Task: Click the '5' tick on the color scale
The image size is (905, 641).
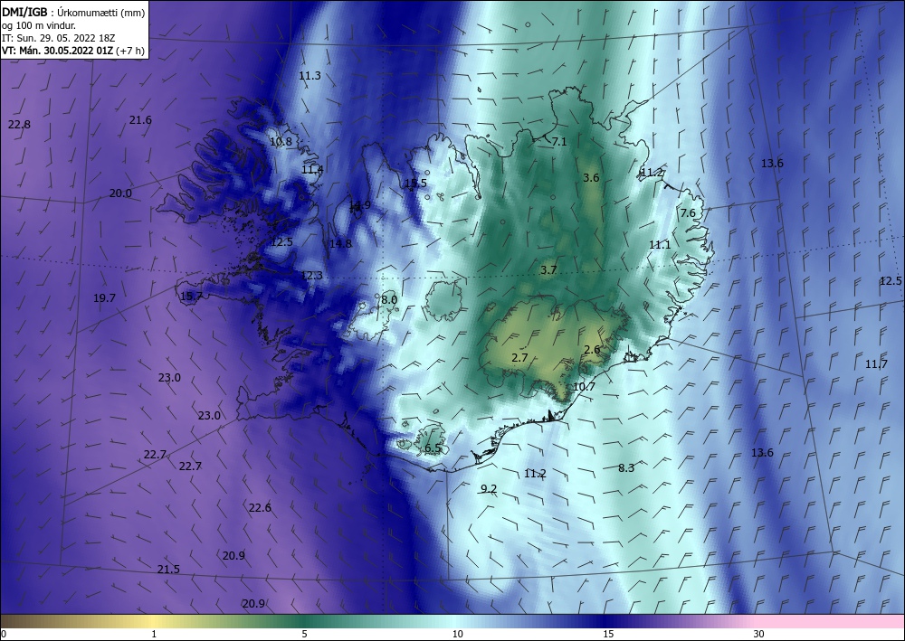Action: (304, 634)
